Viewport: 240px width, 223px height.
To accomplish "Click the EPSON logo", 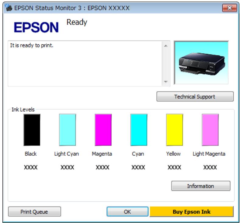I will [x=36, y=27].
